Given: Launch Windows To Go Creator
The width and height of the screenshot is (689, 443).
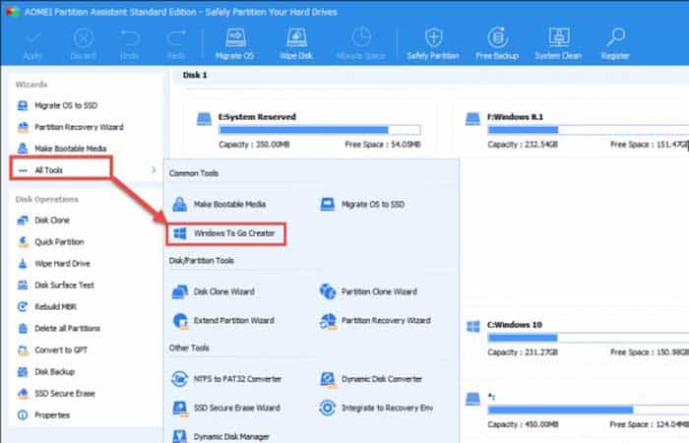Looking at the screenshot, I should point(225,233).
